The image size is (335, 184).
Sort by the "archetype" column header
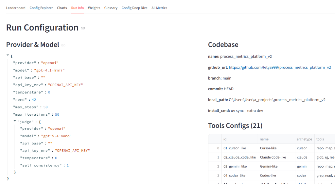[305, 139]
